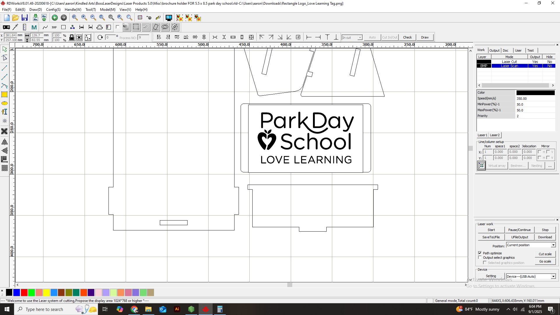Undo with the green left arrow icon
Screen dimensions: 560x315
click(x=55, y=18)
